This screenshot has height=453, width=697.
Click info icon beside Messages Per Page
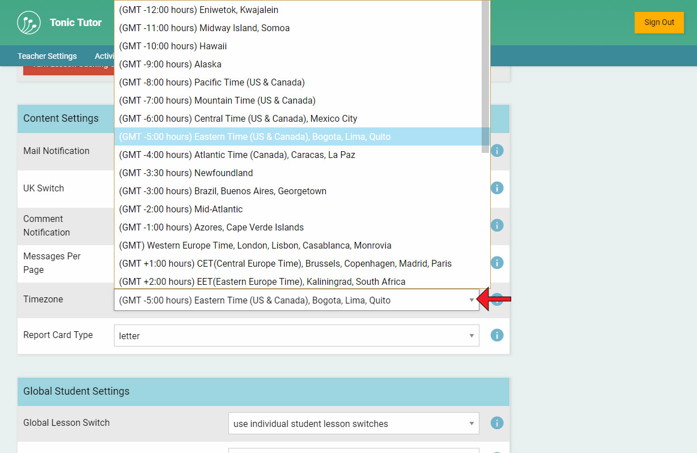point(497,263)
